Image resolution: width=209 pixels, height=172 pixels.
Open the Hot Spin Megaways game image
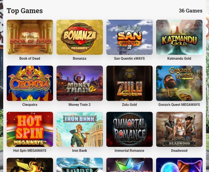pos(30,129)
